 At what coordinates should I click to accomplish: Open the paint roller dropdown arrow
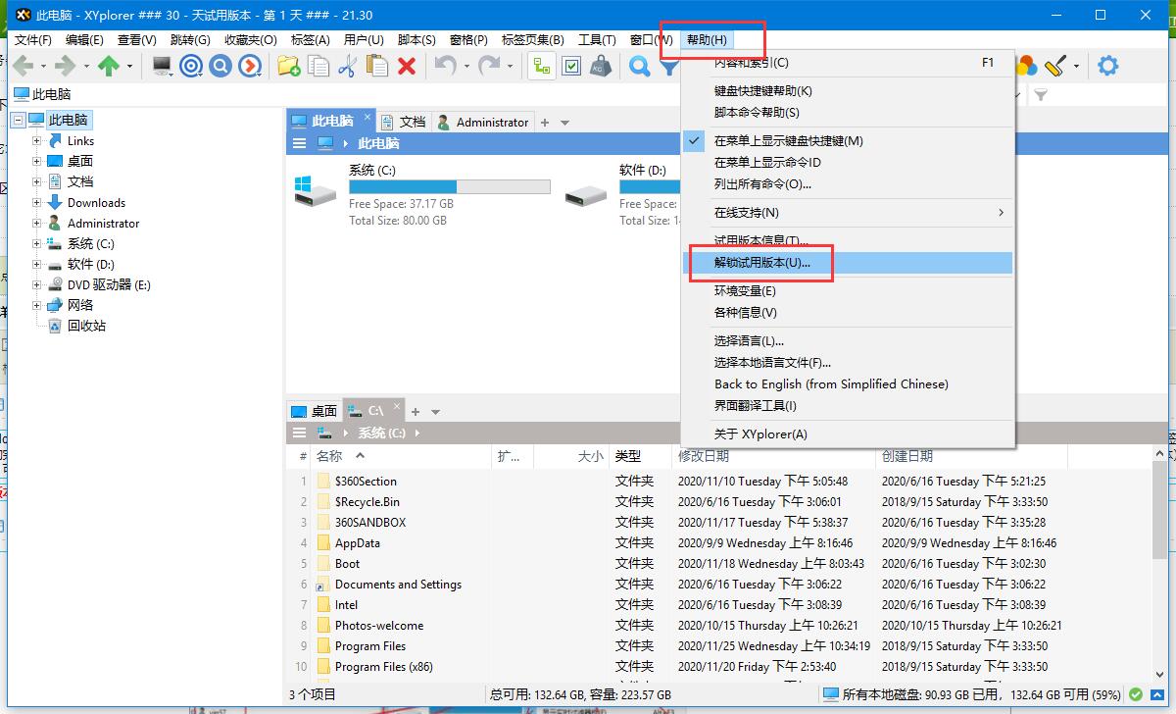1076,67
